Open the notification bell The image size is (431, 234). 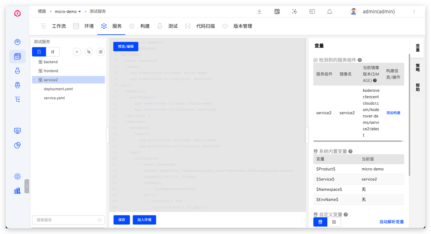pyautogui.click(x=330, y=11)
